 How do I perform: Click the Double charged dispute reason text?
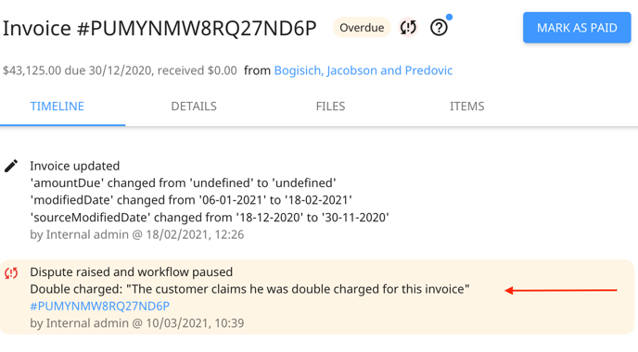(249, 289)
